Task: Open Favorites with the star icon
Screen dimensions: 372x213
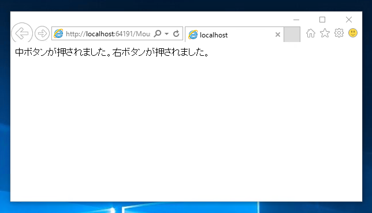Action: point(325,33)
